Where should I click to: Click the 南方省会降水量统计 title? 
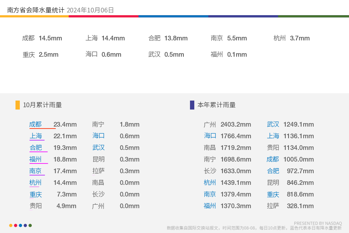pos(36,10)
